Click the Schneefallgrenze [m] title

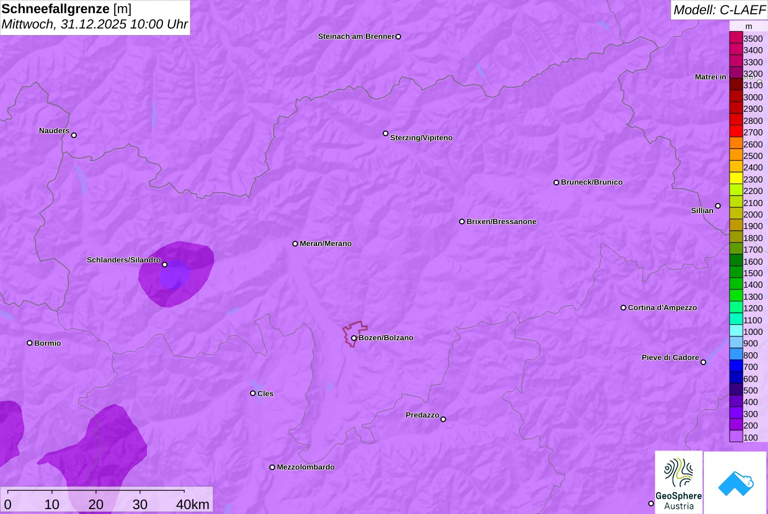pos(66,9)
